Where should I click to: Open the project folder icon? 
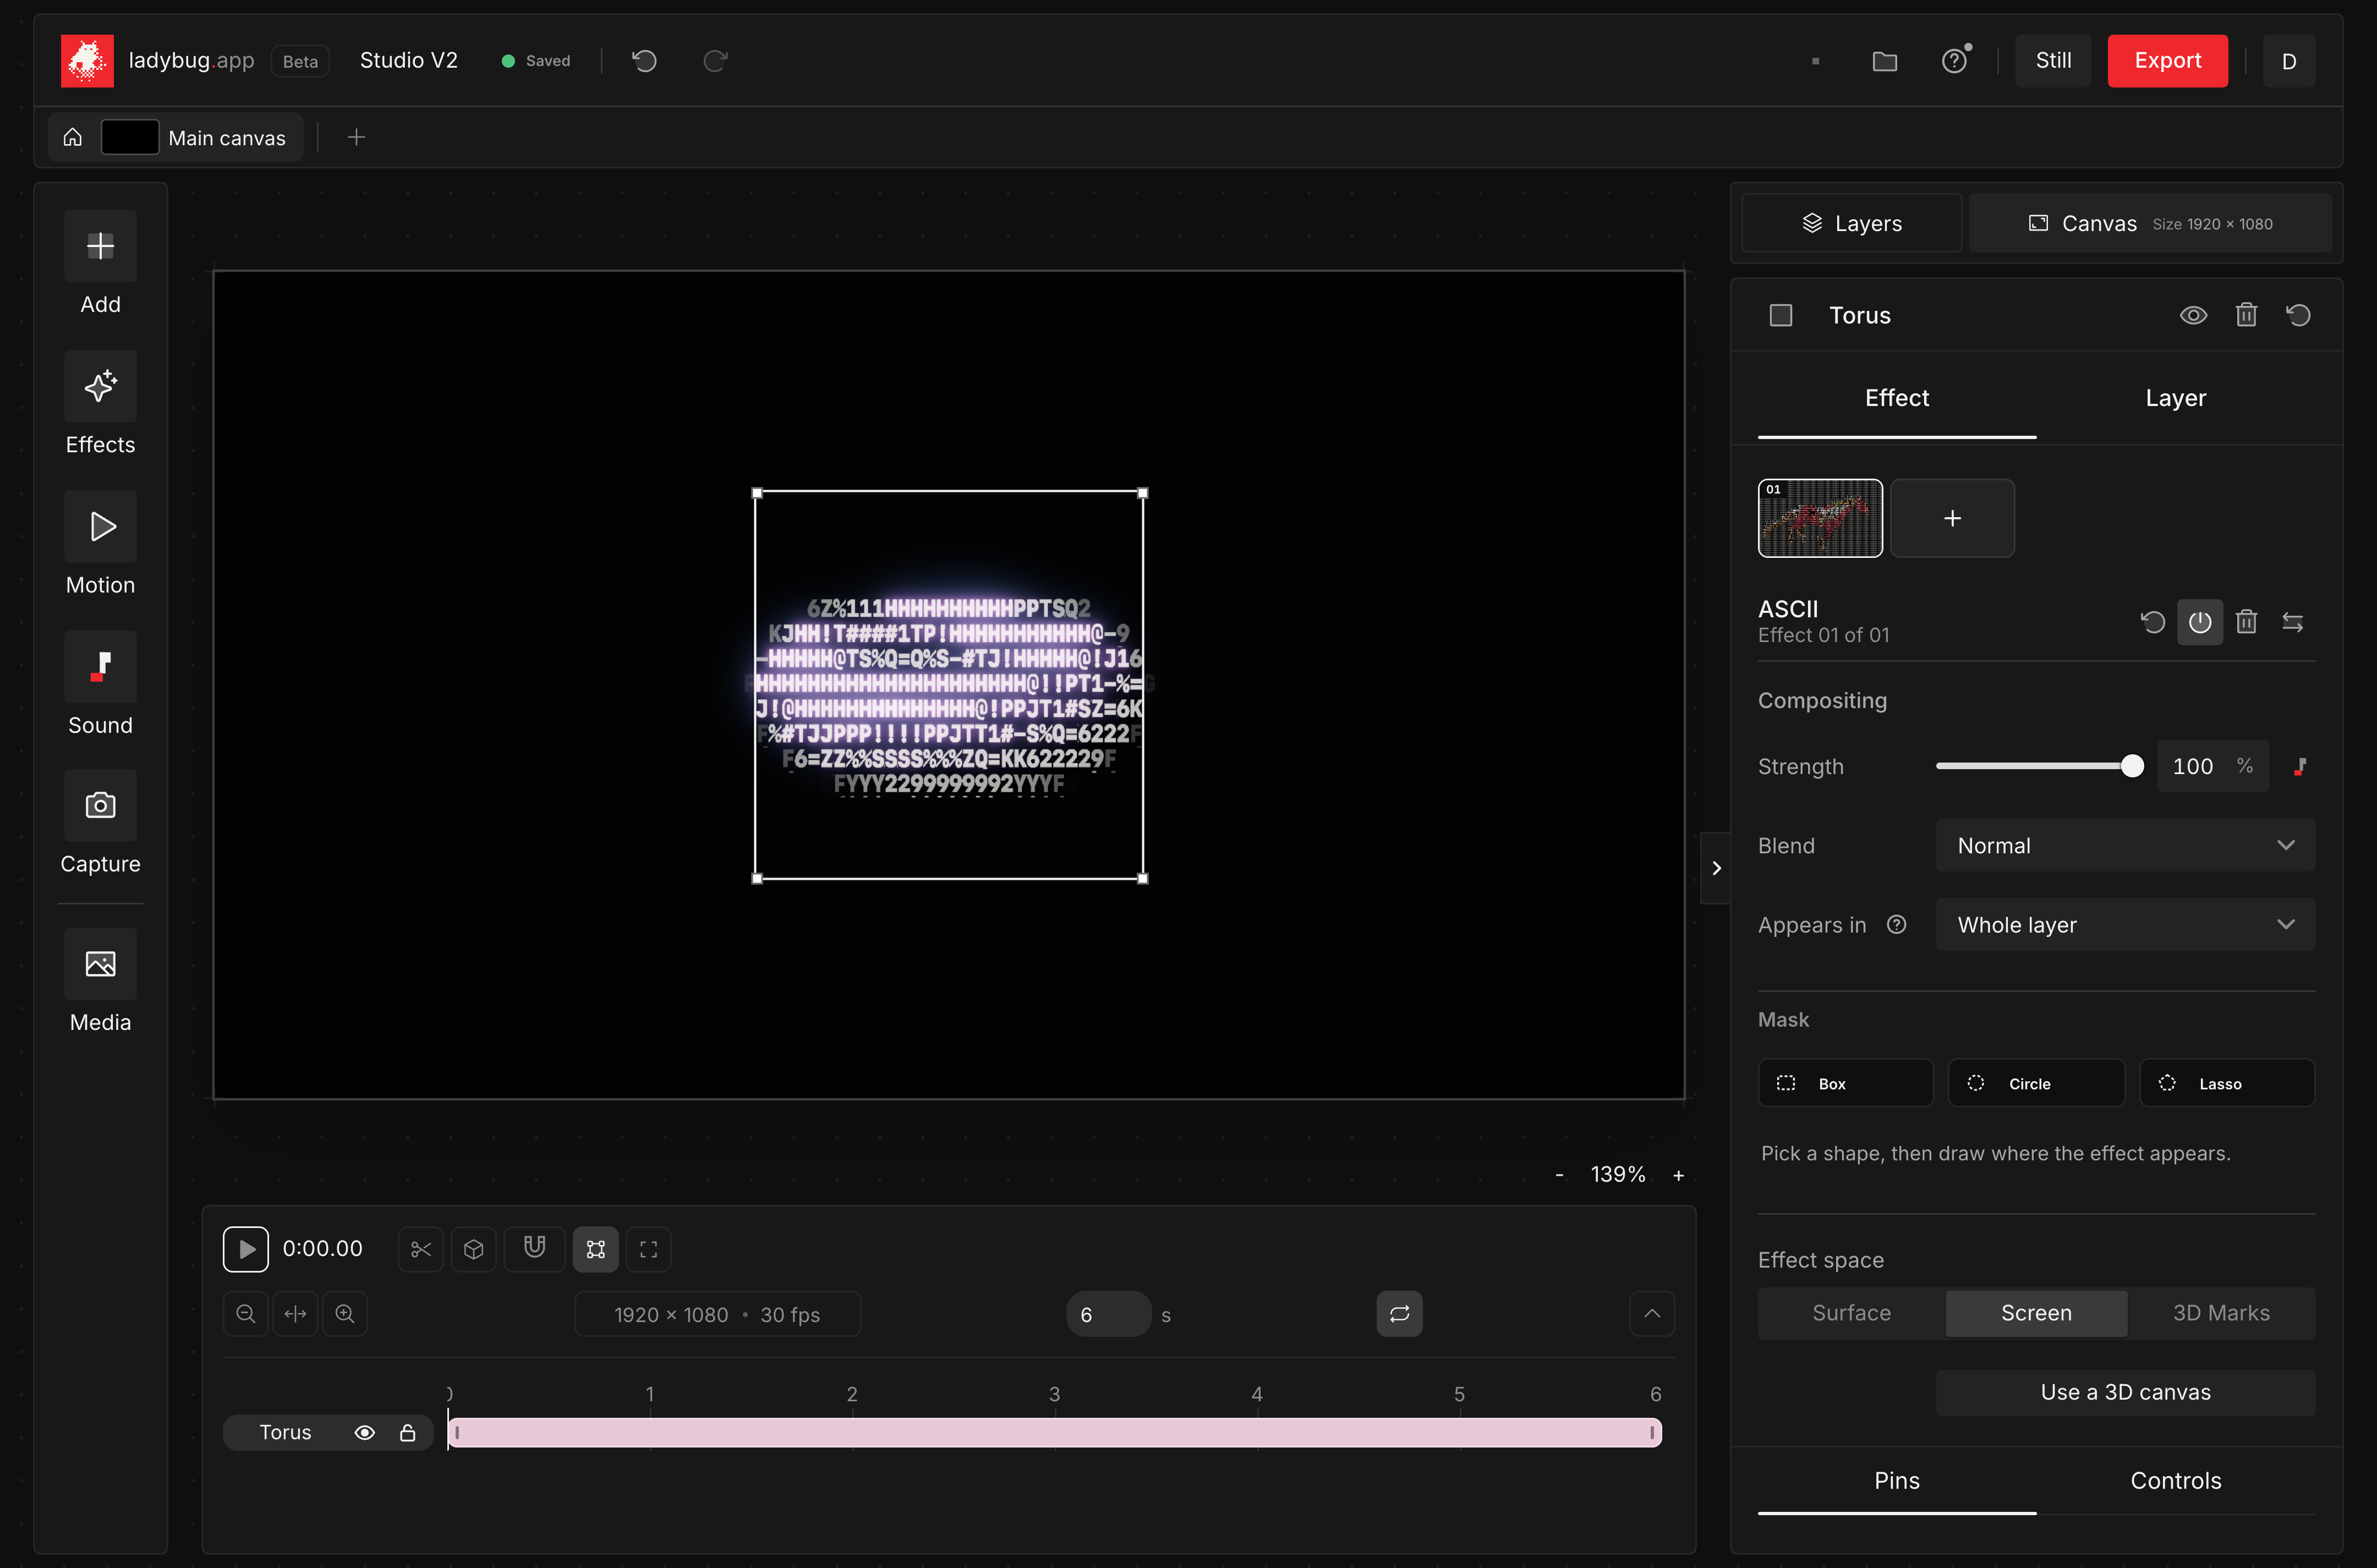click(1884, 61)
